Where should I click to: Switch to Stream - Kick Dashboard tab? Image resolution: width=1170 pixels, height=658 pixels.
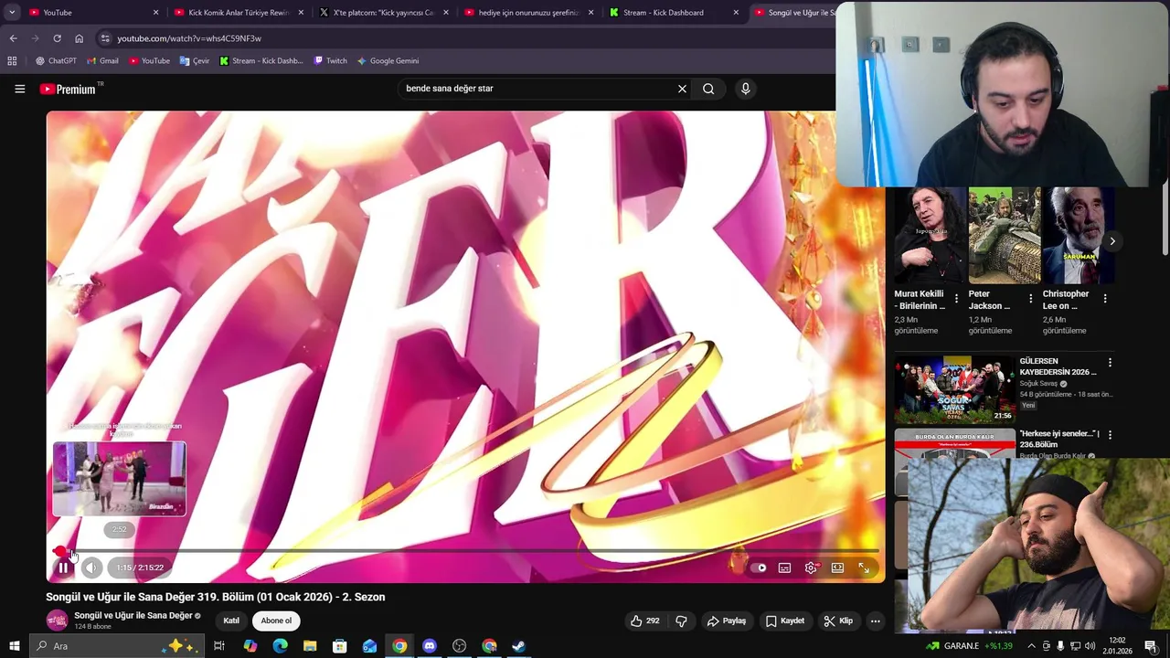pos(674,12)
